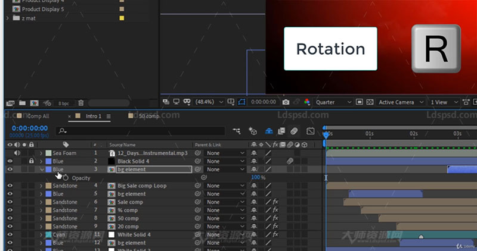477x251 pixels.
Task: Click Sandstone label swatch of layer 4
Action: coord(48,186)
